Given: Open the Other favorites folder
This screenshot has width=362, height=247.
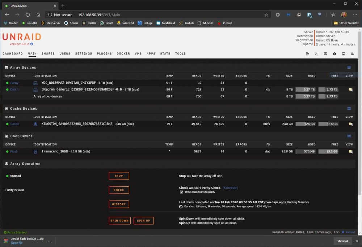Looking at the screenshot, I should pyautogui.click(x=346, y=23).
